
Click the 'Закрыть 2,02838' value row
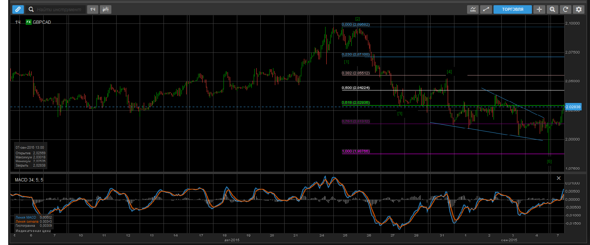[31, 165]
